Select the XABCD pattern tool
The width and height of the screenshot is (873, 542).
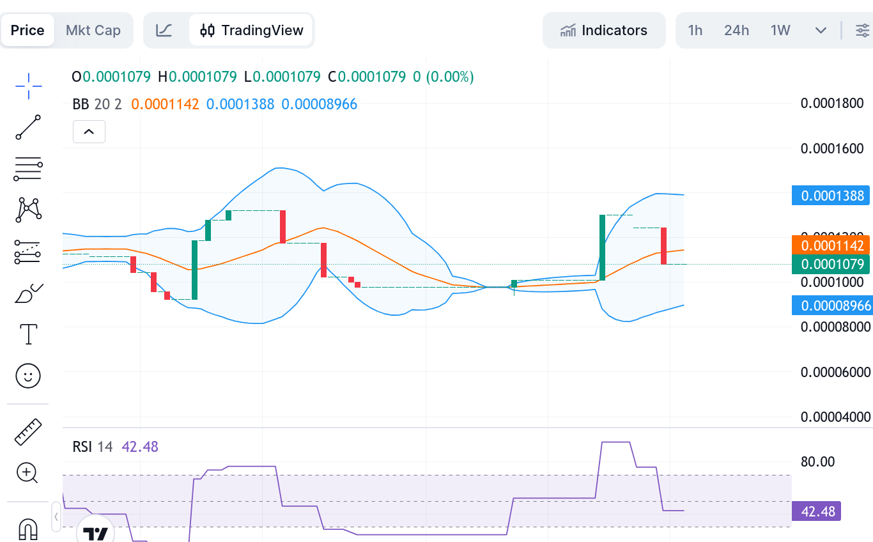tap(28, 210)
